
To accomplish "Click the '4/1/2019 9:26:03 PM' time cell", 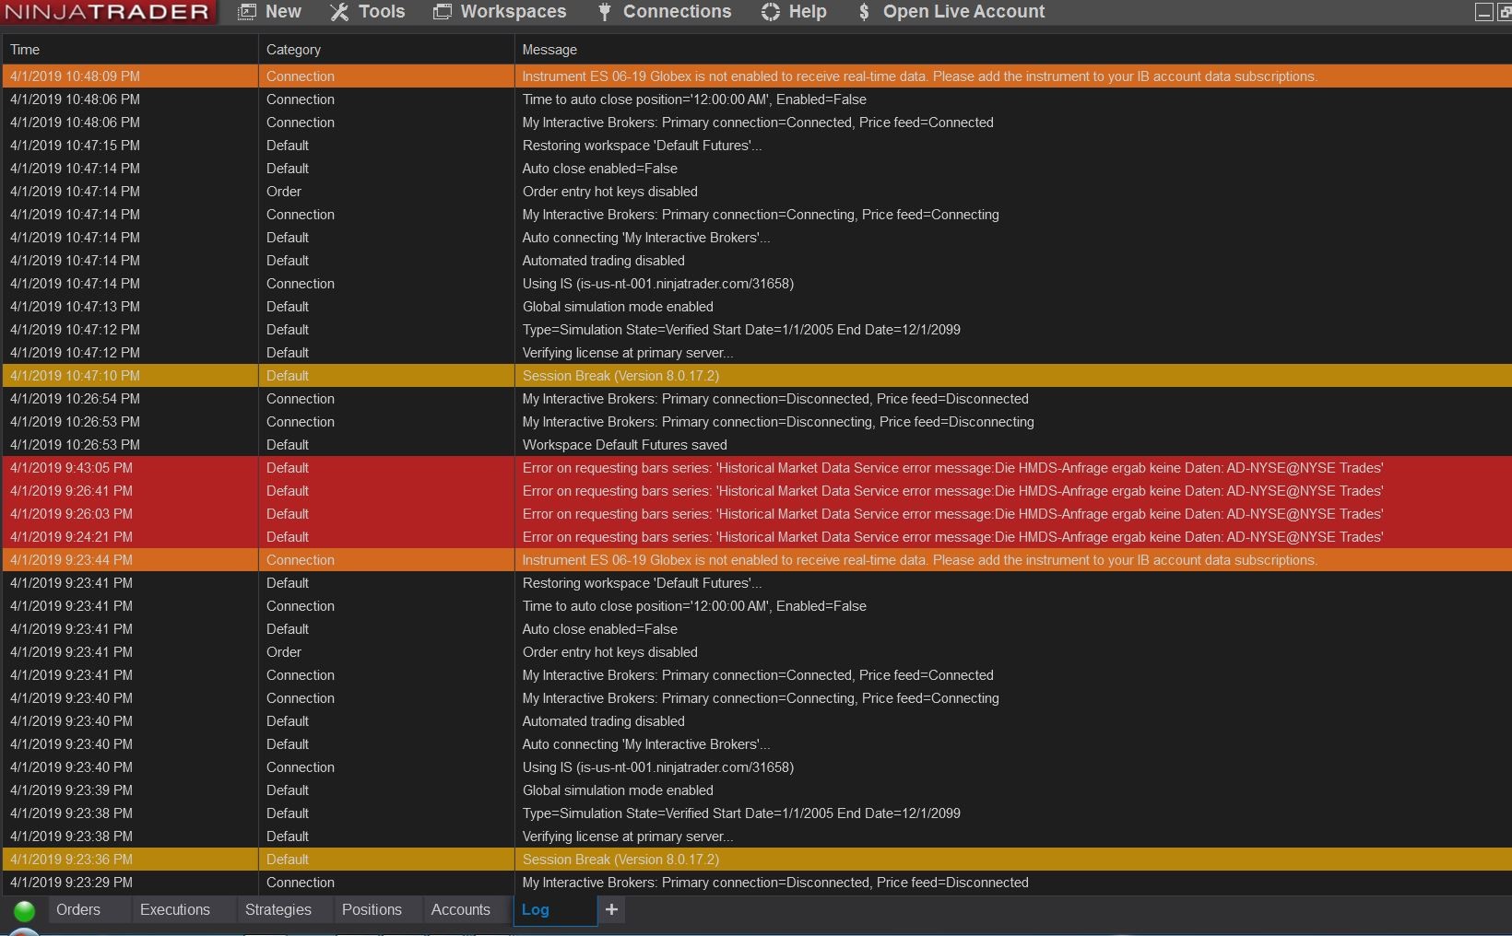I will coord(72,514).
